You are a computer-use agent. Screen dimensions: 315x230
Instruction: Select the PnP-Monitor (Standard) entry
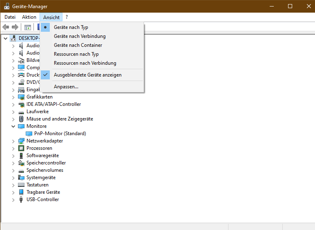click(x=60, y=134)
